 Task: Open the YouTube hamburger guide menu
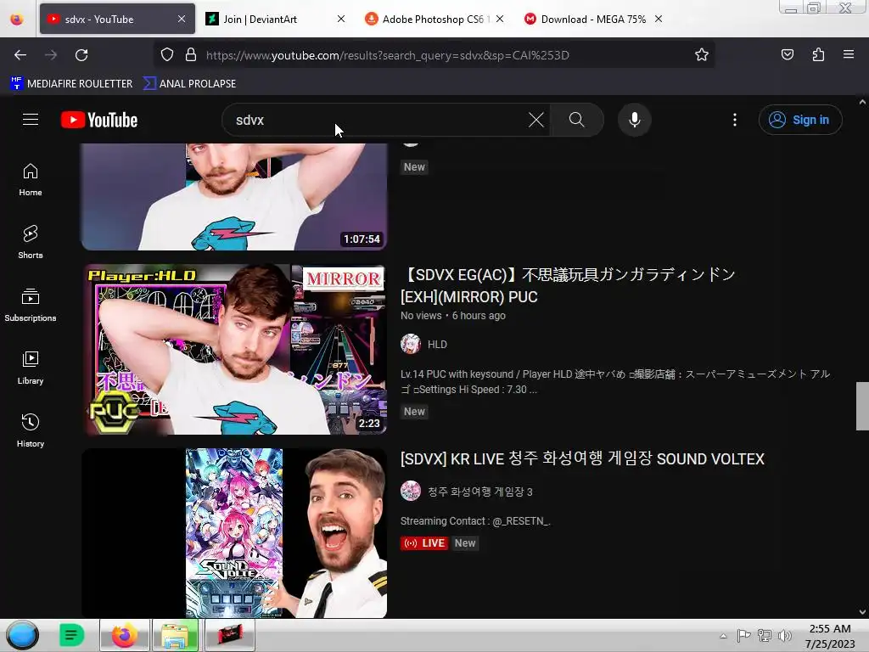[31, 120]
